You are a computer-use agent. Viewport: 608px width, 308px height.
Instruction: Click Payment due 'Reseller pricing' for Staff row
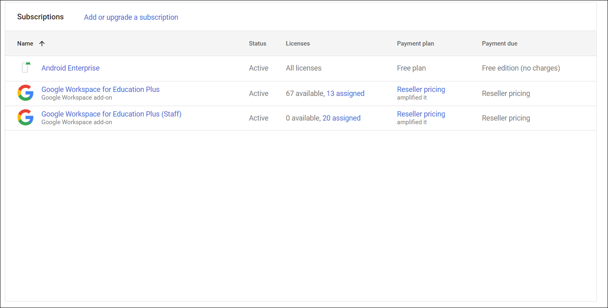(x=506, y=118)
